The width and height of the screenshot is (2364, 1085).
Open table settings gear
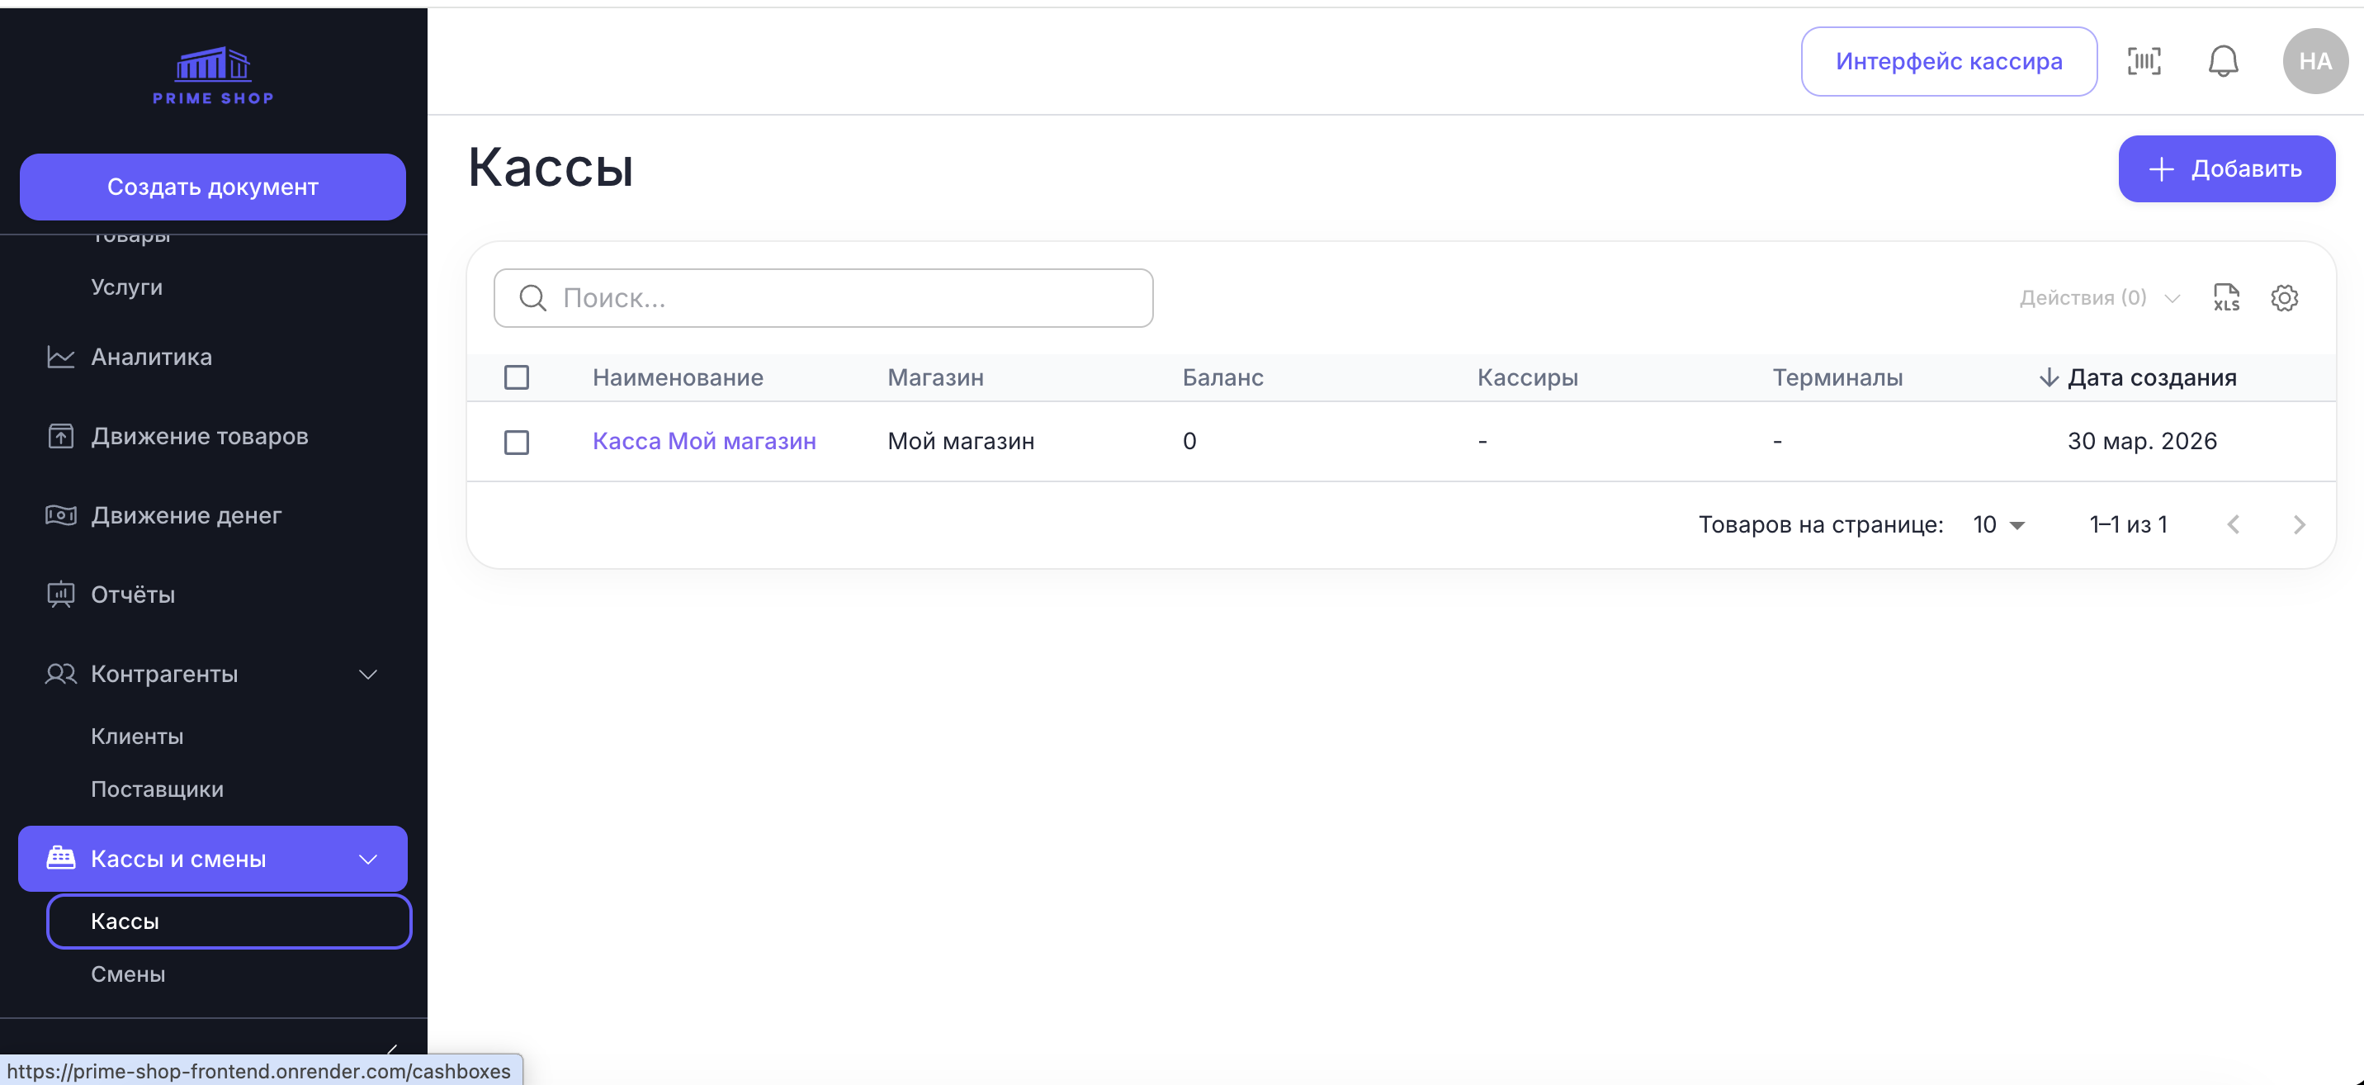[2284, 297]
